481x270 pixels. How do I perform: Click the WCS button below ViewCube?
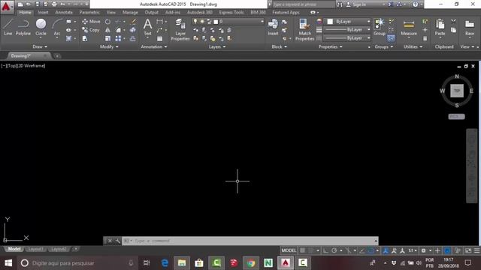pyautogui.click(x=456, y=117)
